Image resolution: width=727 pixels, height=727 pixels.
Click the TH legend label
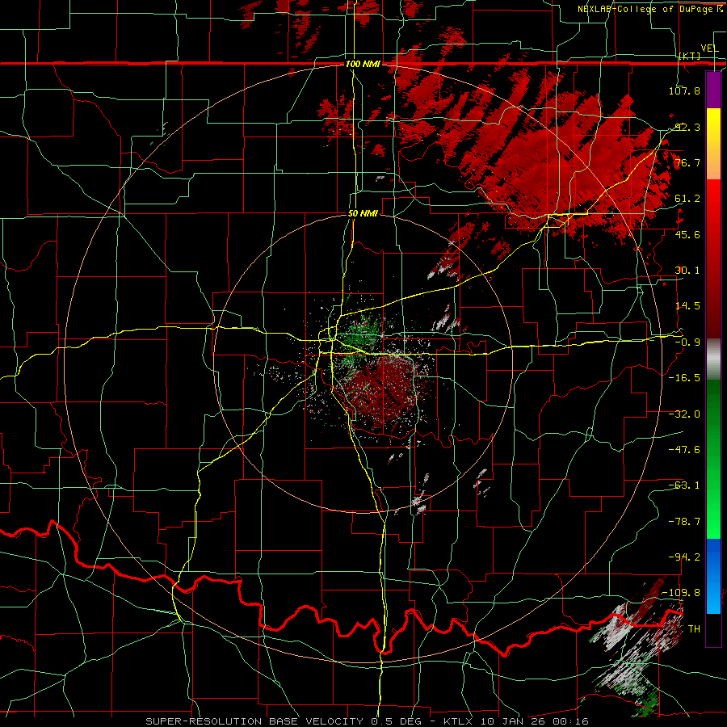tap(694, 629)
